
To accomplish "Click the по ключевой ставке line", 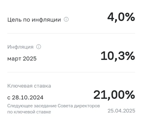I will tap(29, 112).
